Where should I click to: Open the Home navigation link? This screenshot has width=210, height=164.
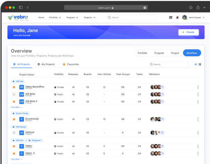coord(41,17)
